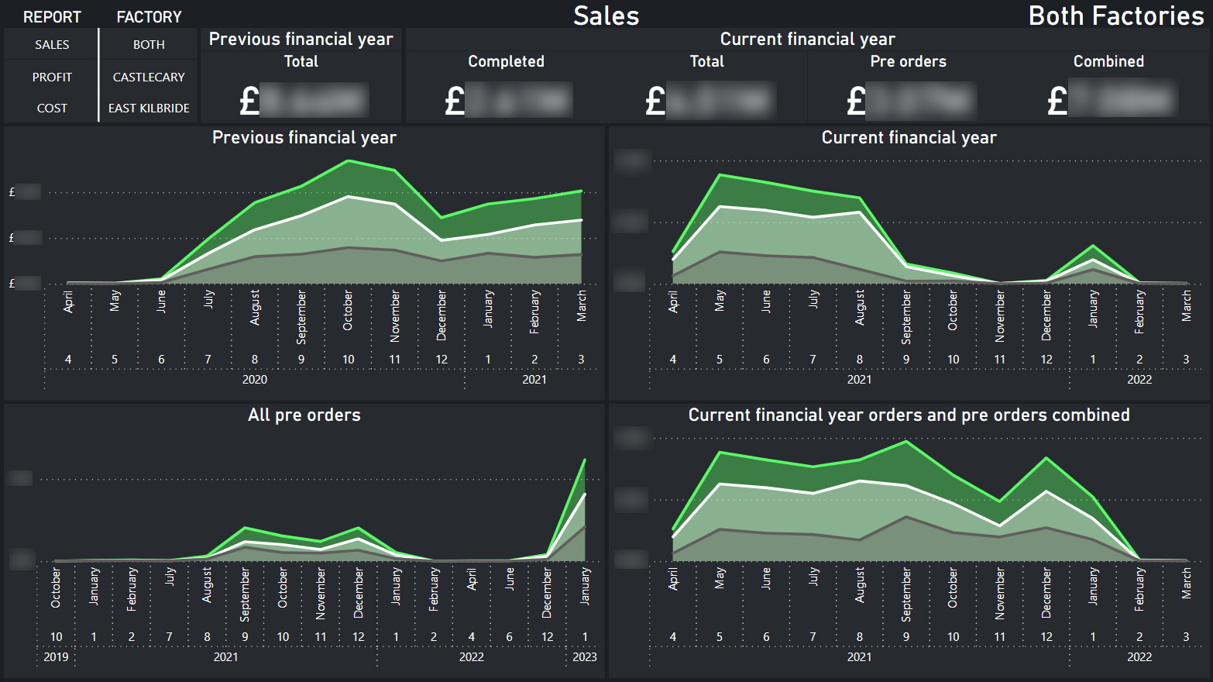Click the previous financial year Total value

coord(304,101)
